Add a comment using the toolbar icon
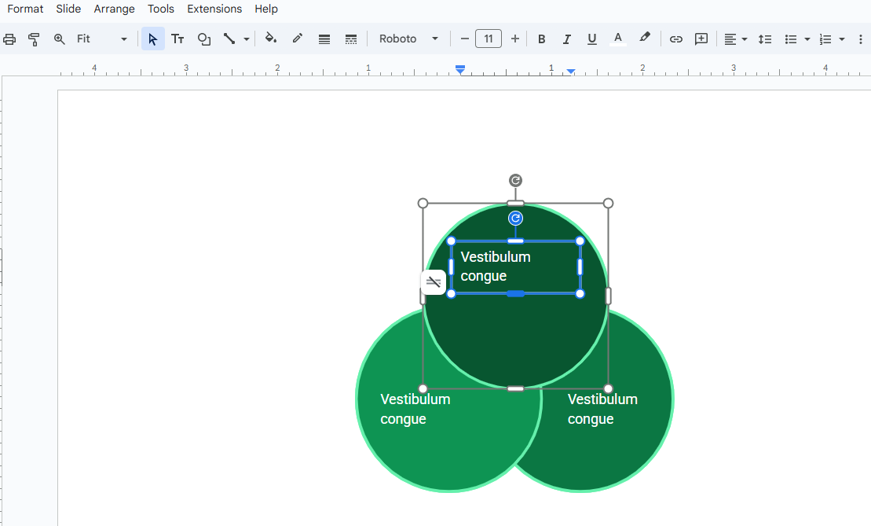 tap(701, 39)
